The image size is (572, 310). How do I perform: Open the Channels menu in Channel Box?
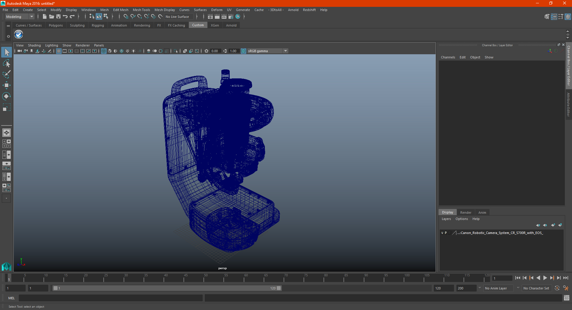pos(448,57)
